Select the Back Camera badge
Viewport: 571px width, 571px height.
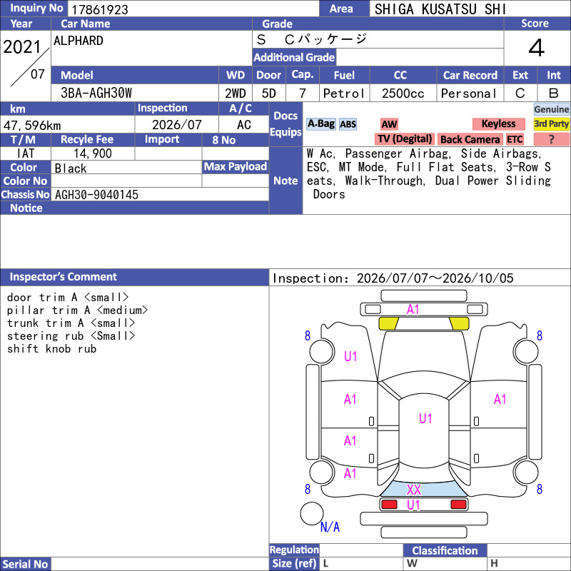pos(470,139)
